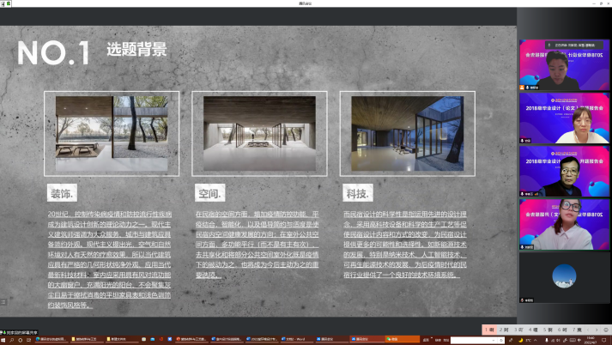Open the taskbar search magnifier
The image size is (612, 345).
(12, 341)
